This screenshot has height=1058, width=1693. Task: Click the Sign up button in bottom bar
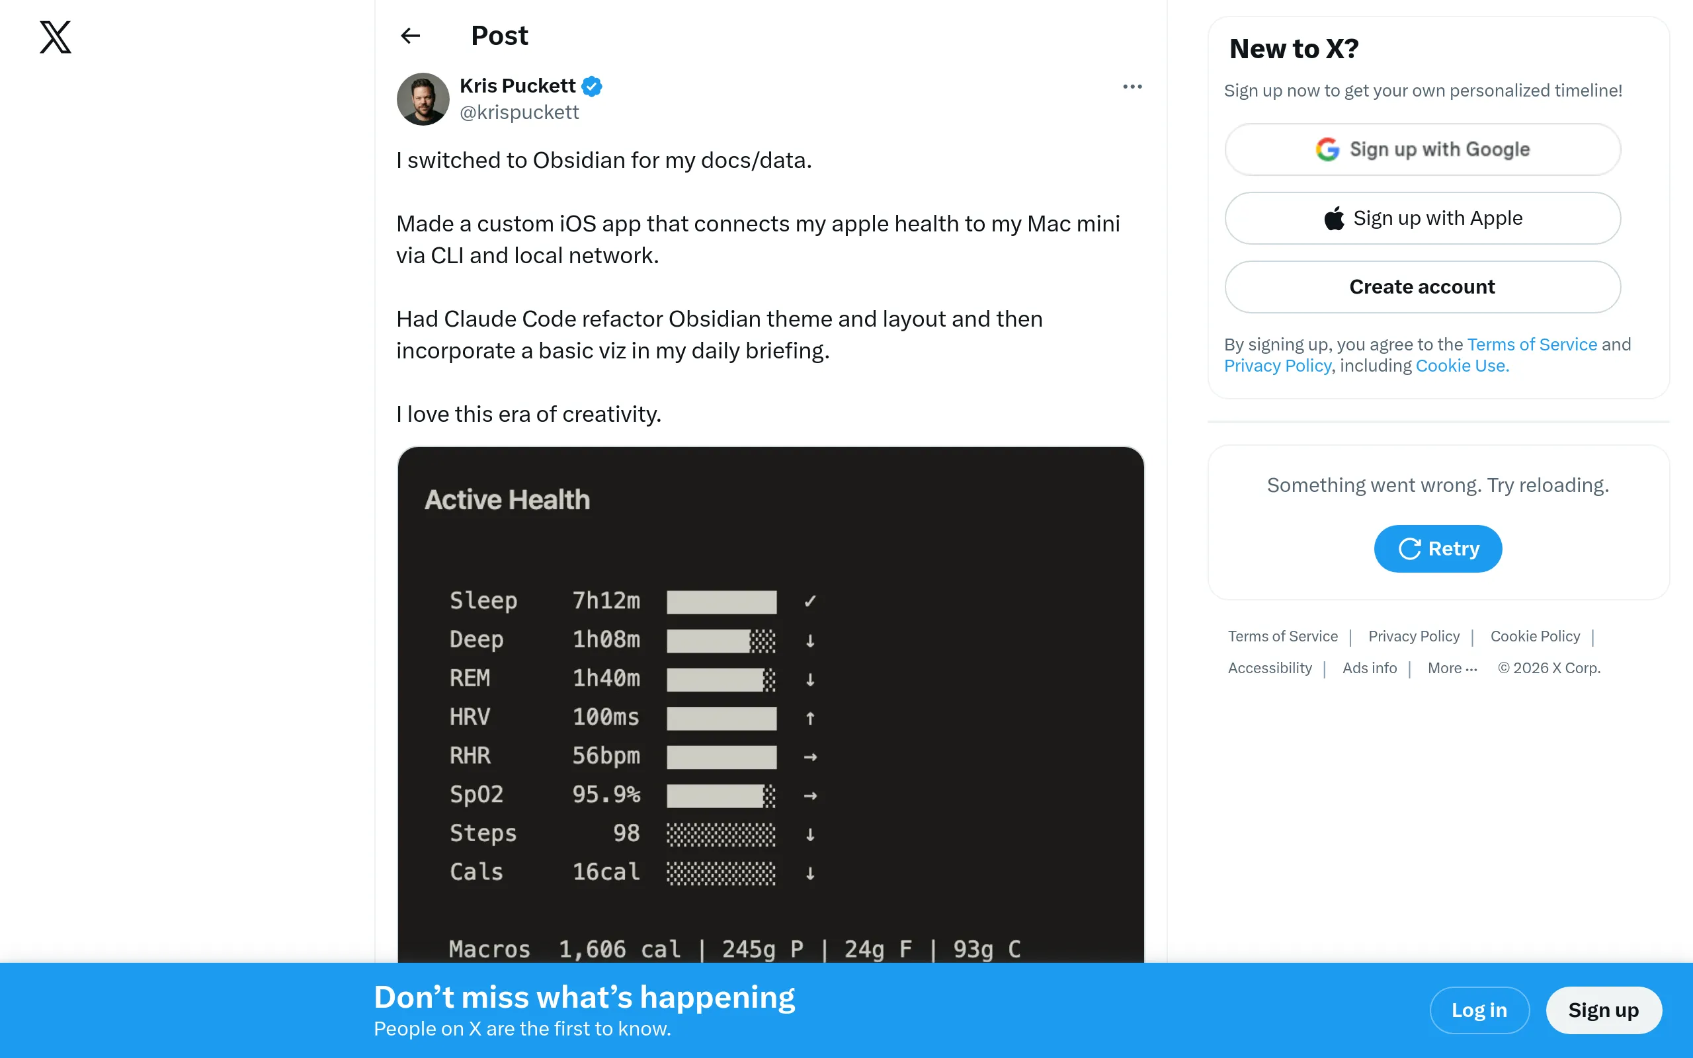point(1604,1010)
